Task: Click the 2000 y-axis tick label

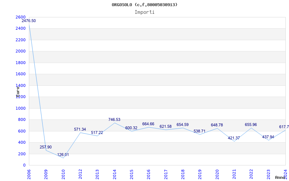Action: (x=21, y=51)
